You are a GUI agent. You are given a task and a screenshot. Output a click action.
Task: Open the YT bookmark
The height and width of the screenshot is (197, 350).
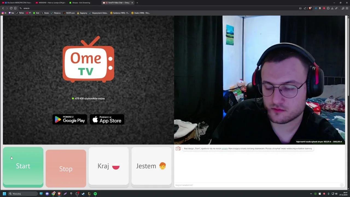[29, 13]
